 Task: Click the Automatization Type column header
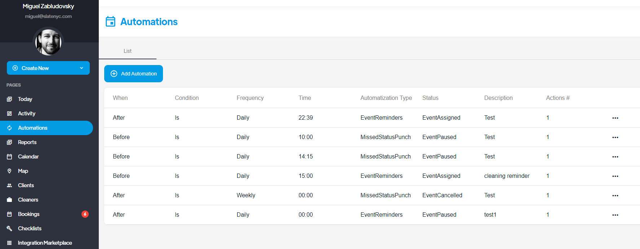pyautogui.click(x=386, y=98)
